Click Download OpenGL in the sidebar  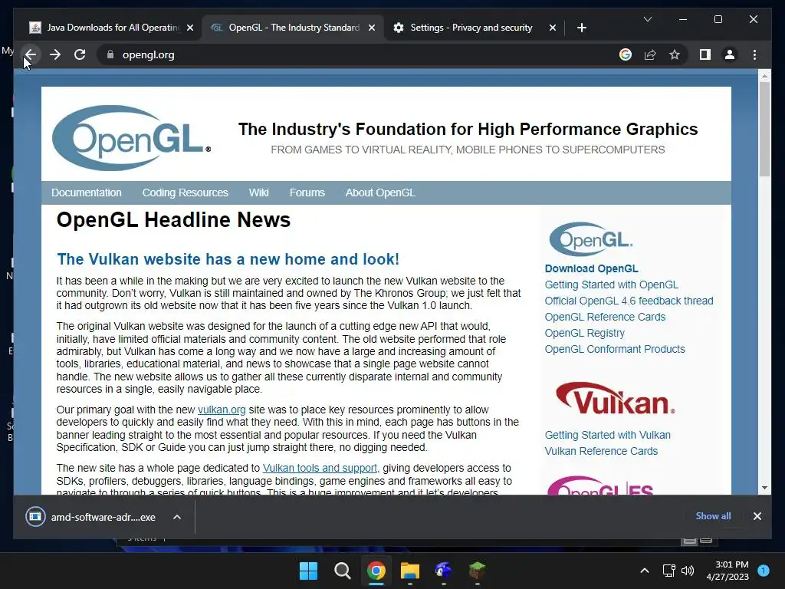pyautogui.click(x=591, y=268)
